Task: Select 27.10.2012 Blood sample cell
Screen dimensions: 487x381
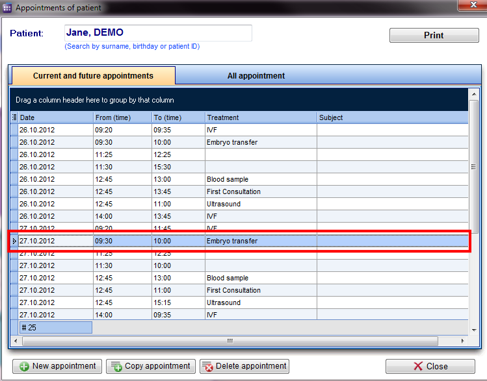Action: pyautogui.click(x=261, y=278)
